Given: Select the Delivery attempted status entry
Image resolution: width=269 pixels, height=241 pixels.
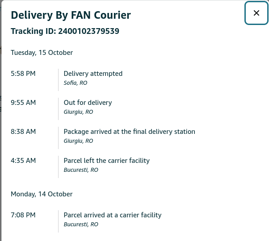Looking at the screenshot, I should [93, 74].
